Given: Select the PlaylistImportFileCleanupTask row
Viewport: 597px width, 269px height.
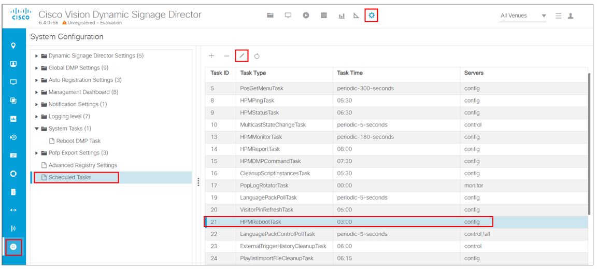Looking at the screenshot, I should coord(396,258).
